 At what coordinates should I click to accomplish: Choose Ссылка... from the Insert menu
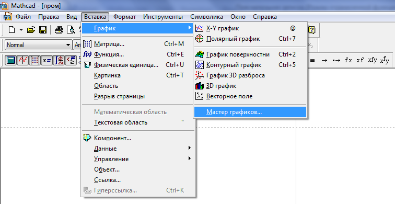[x=137, y=180]
